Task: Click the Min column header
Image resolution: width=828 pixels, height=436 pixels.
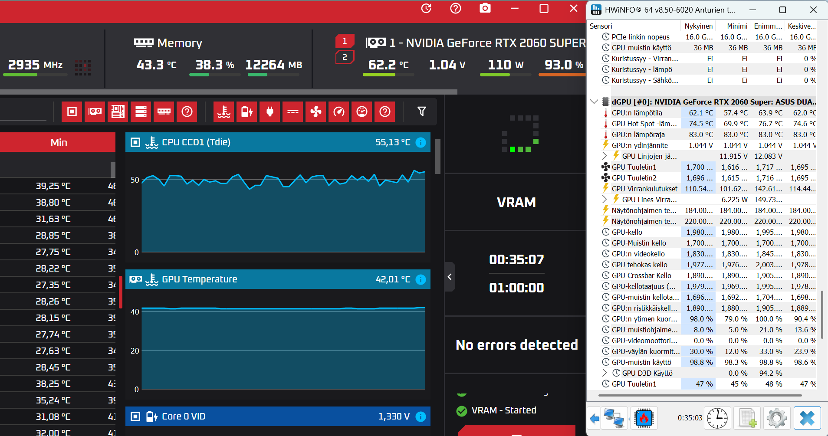Action: coord(59,142)
